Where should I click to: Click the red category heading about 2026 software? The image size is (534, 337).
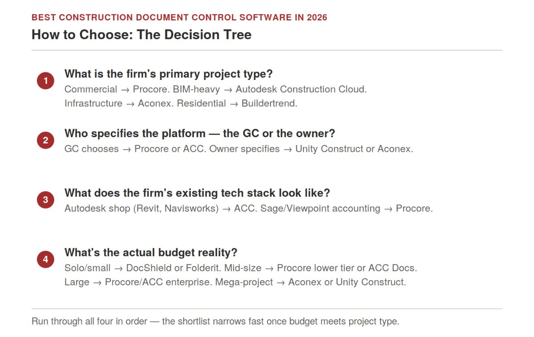pyautogui.click(x=179, y=18)
